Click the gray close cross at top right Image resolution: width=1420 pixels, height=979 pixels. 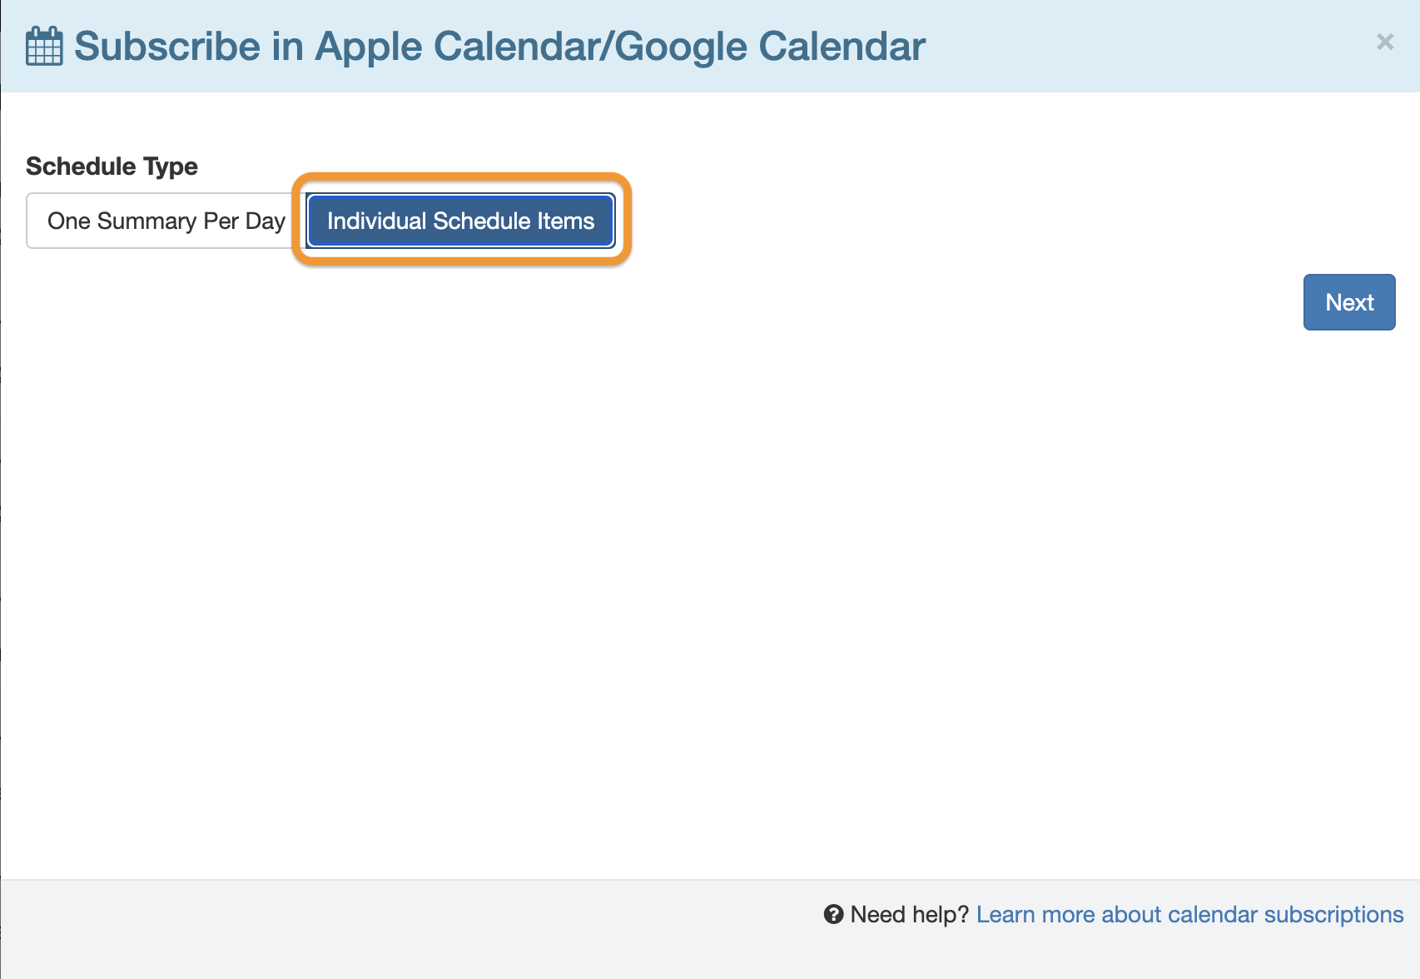coord(1385,42)
